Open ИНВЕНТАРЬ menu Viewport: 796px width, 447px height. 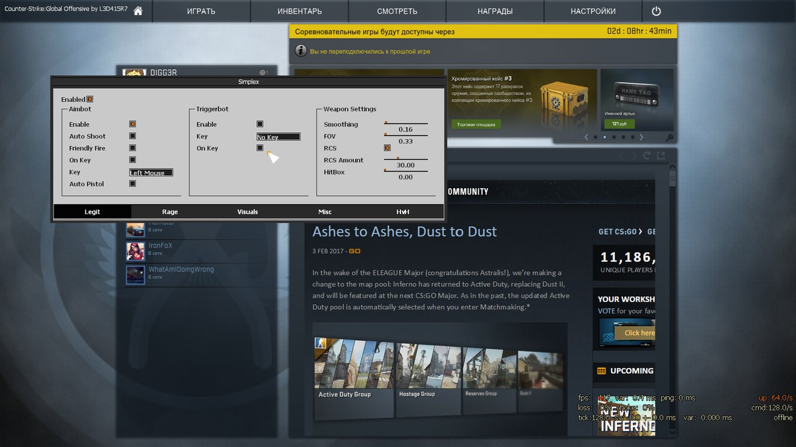coord(300,11)
